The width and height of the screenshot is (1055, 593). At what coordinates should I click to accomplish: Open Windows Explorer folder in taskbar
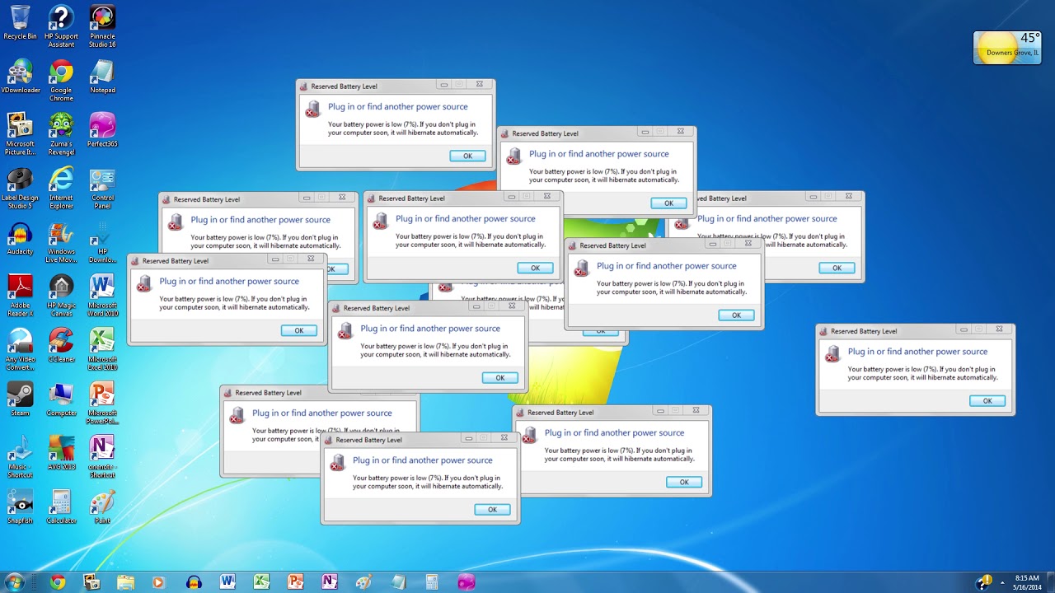click(124, 582)
